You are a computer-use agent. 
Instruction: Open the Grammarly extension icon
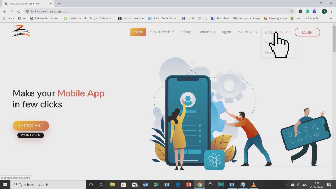(x=307, y=11)
